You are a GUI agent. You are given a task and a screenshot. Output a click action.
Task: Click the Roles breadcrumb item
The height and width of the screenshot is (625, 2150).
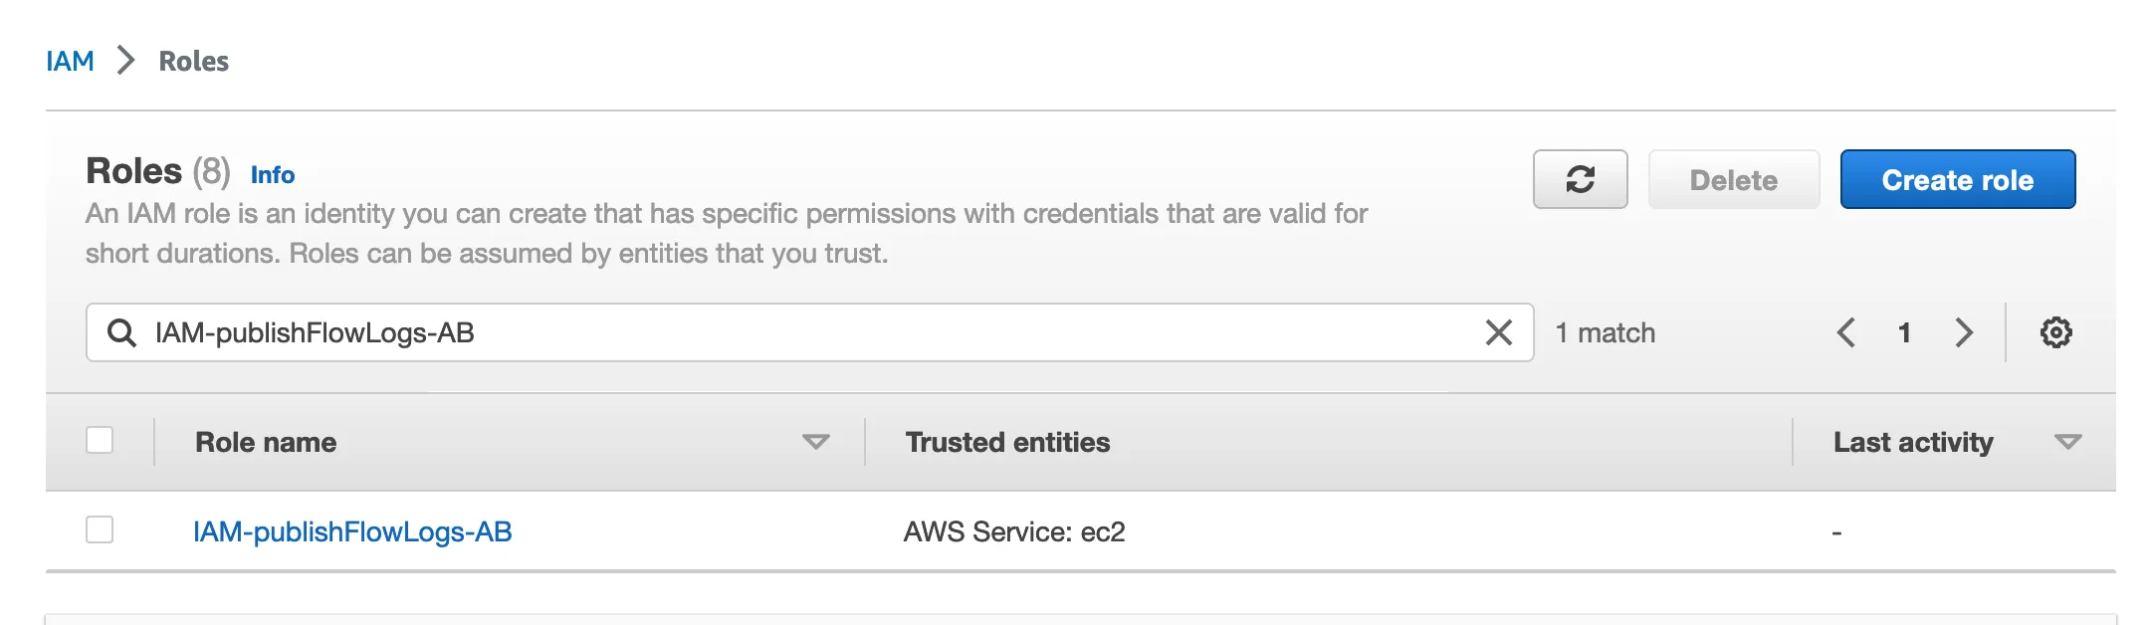click(194, 62)
